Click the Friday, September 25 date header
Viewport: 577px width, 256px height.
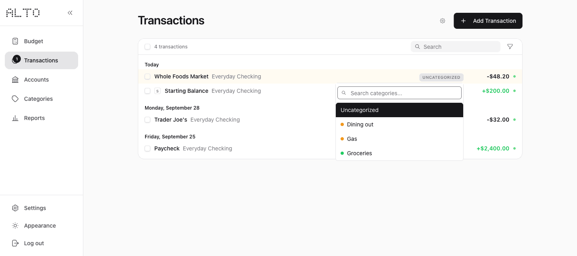point(170,137)
